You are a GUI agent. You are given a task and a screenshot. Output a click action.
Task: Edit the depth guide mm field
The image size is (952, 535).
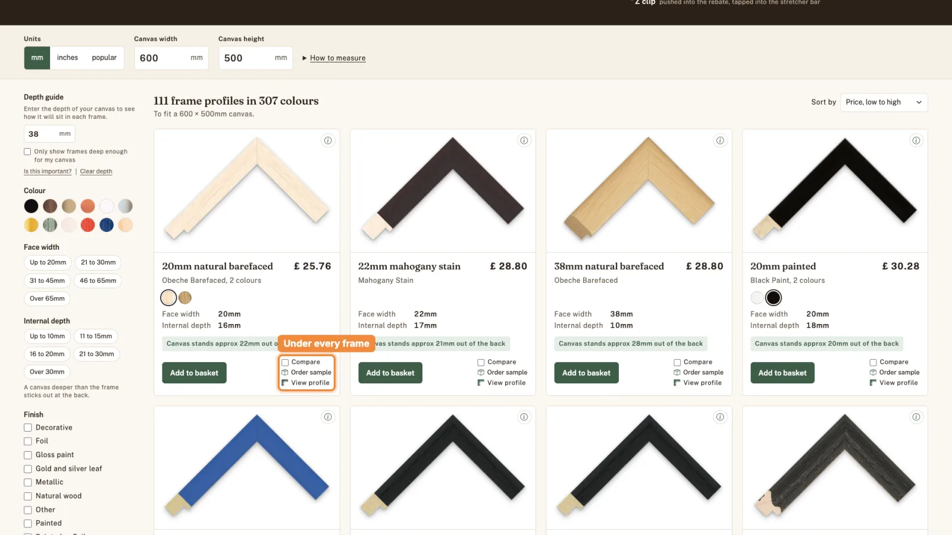[x=49, y=134]
